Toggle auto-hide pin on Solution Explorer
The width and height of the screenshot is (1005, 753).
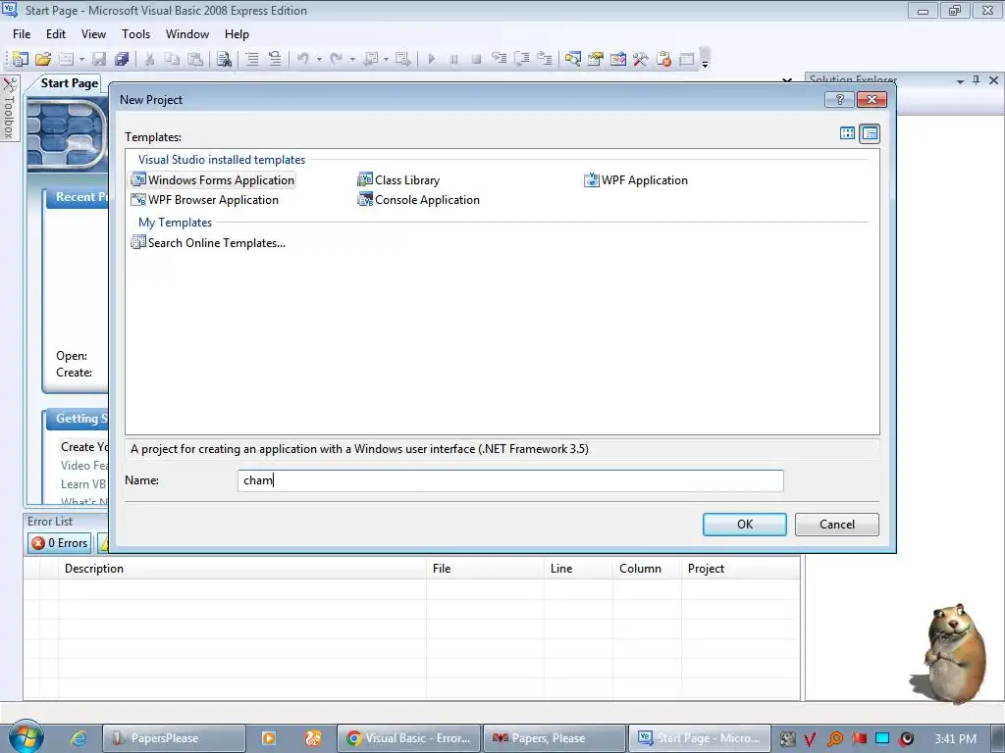[x=977, y=80]
